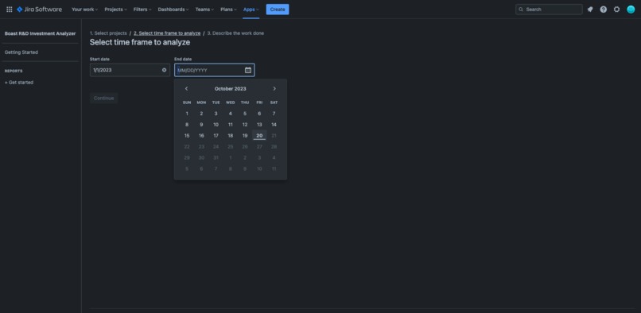The height and width of the screenshot is (313, 641).
Task: Choose October 19 in the date picker
Action: tap(245, 136)
